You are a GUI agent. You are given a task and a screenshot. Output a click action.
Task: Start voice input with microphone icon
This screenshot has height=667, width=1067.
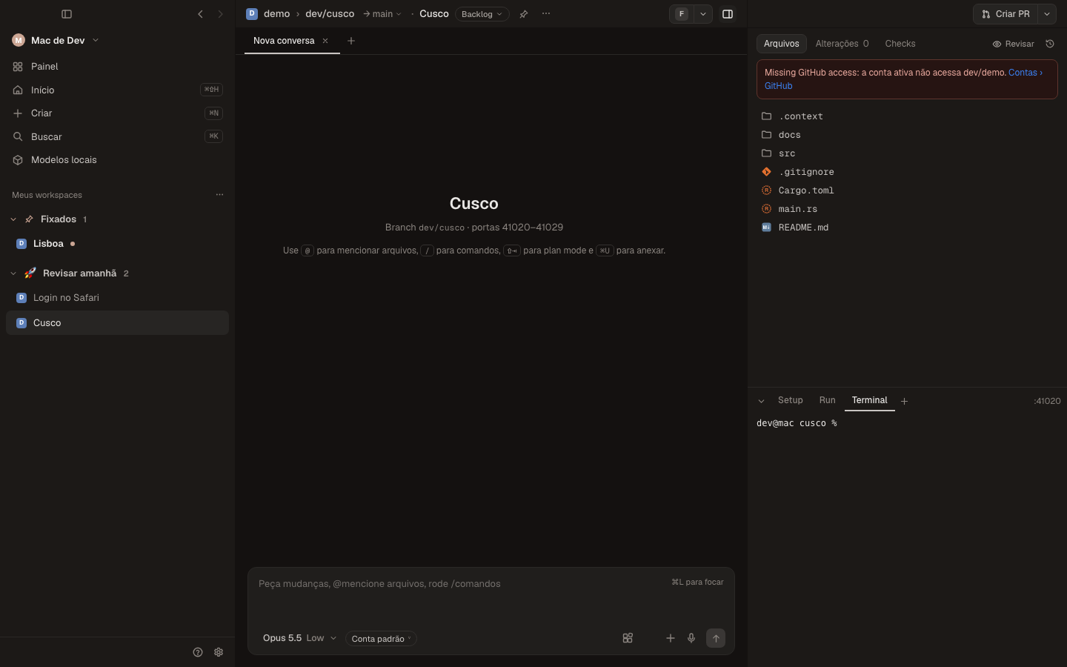[691, 638]
